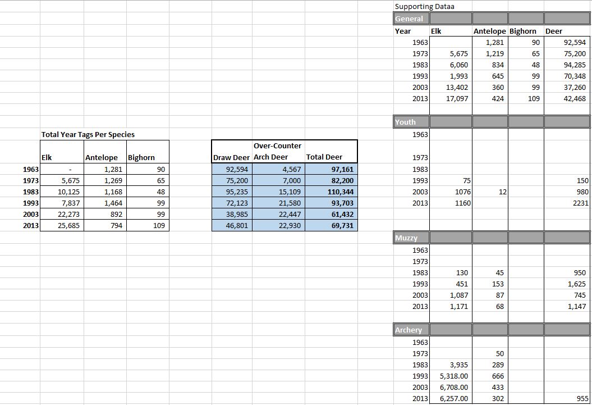
Task: Select total elk value 22,273
Action: [62, 214]
